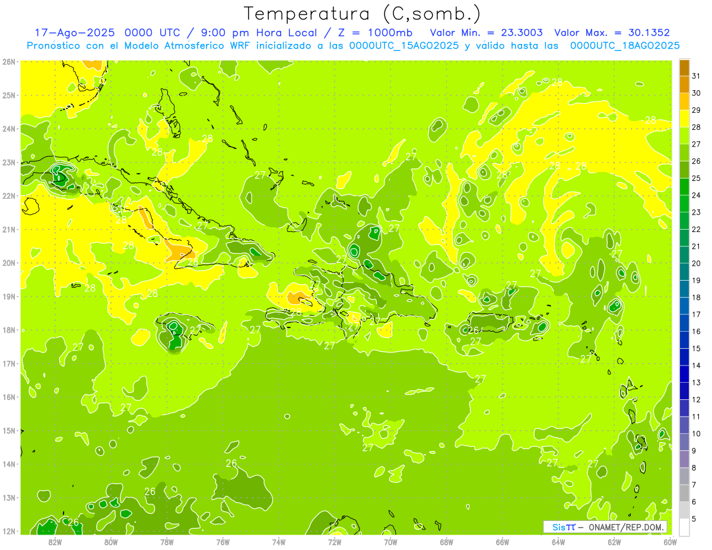712x550 pixels.
Task: Click the "78W" longitude axis label
Action: click(167, 542)
